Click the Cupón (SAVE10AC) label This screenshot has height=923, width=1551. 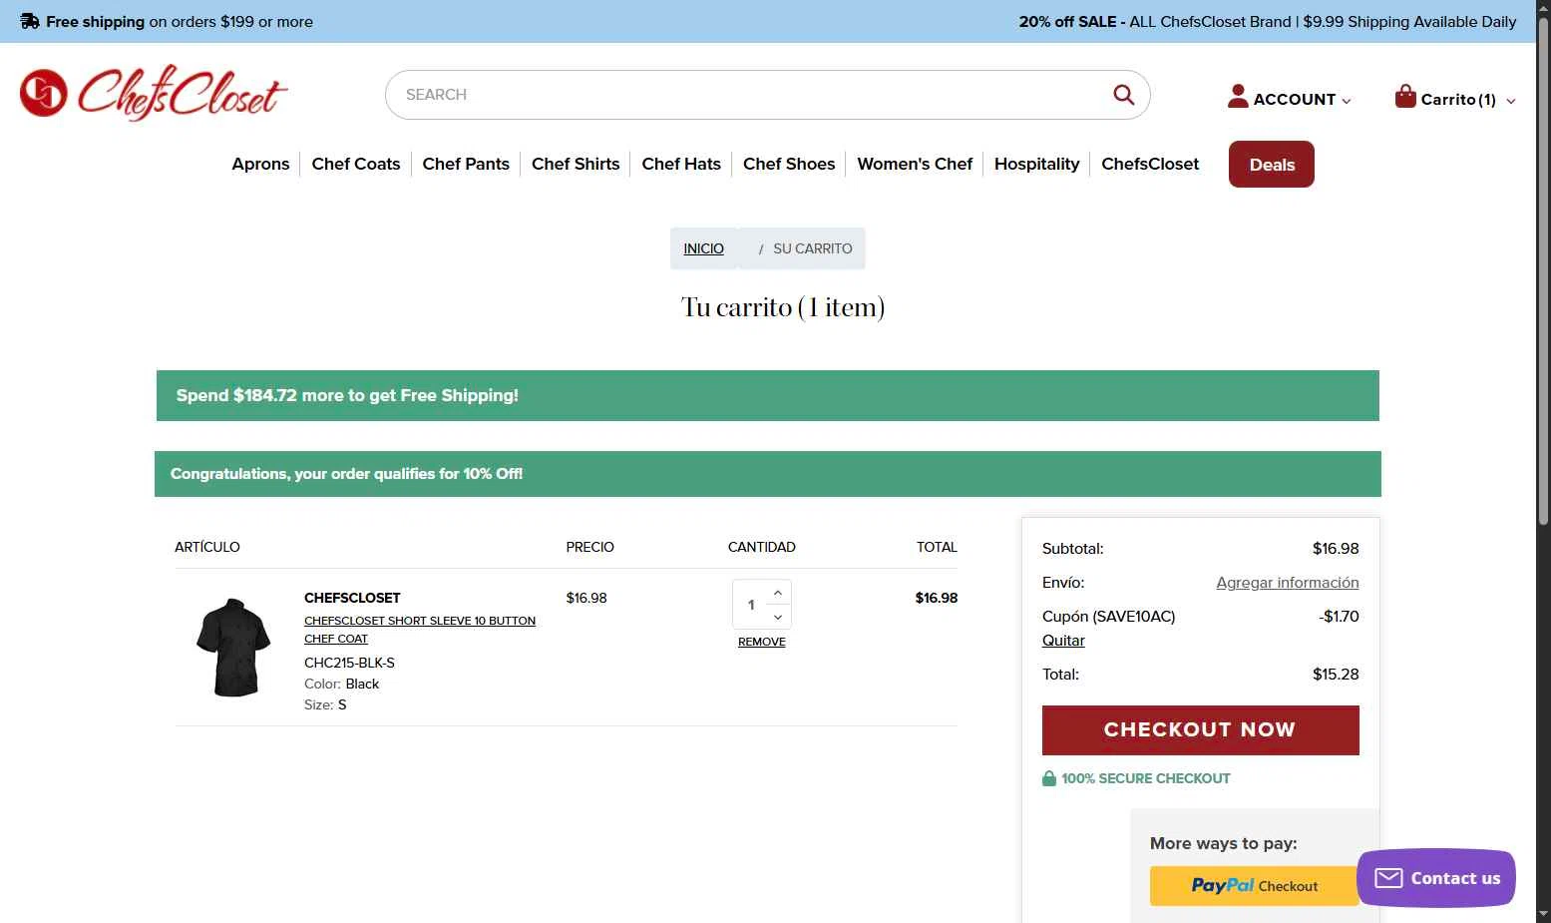click(x=1109, y=617)
